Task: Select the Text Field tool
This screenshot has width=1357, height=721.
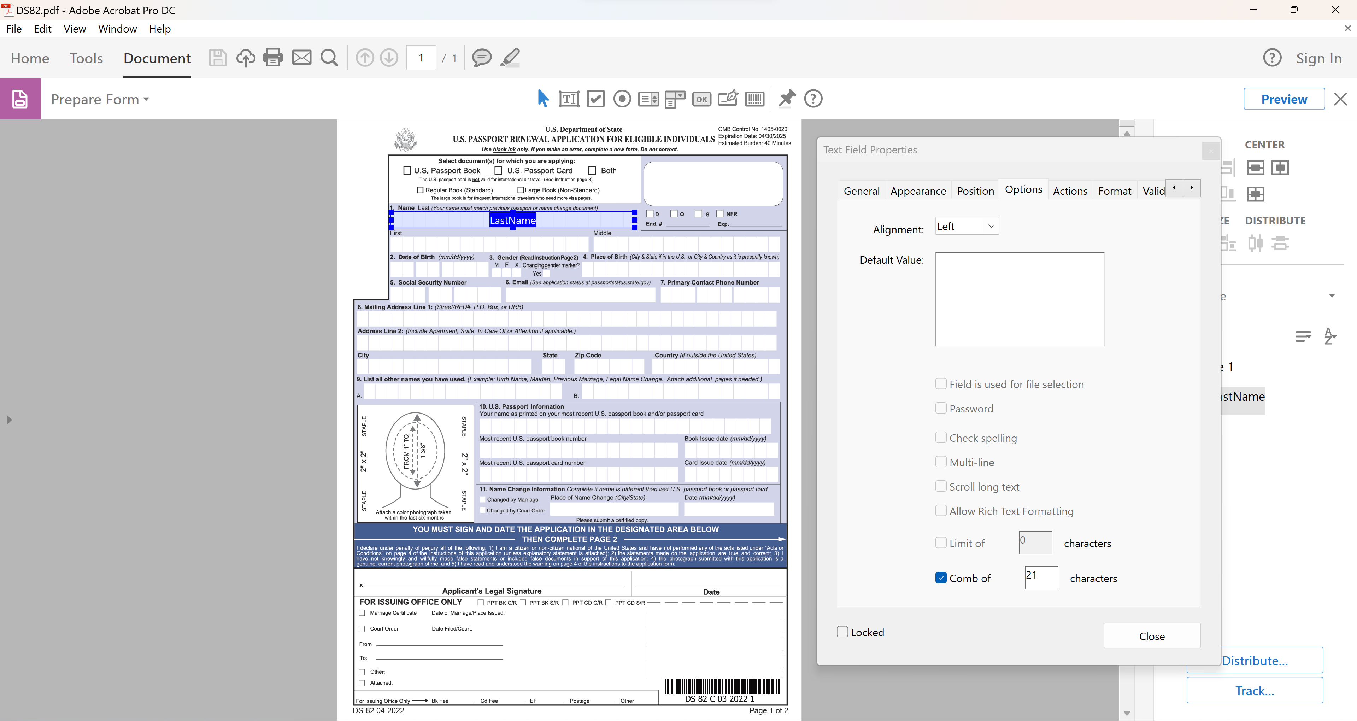Action: [x=569, y=99]
